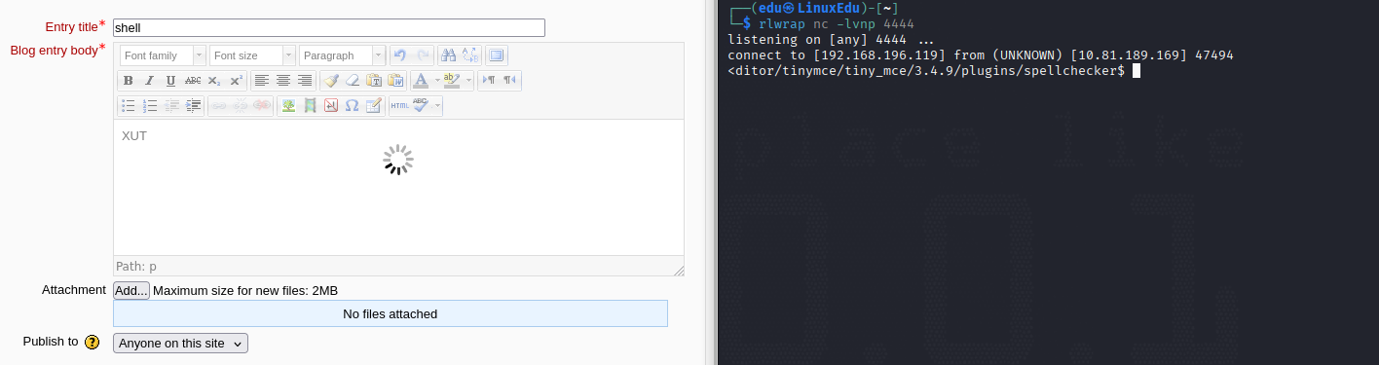Open the Paragraph format dropdown
Image resolution: width=1379 pixels, height=365 pixels.
(342, 55)
